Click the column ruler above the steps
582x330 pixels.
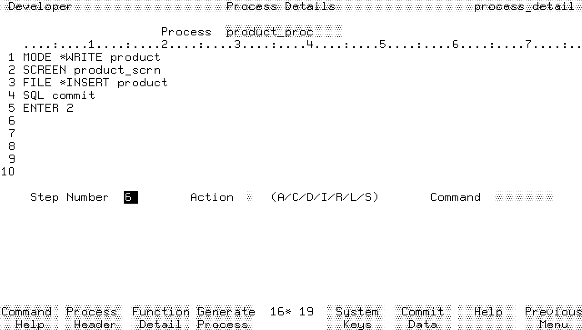point(300,45)
